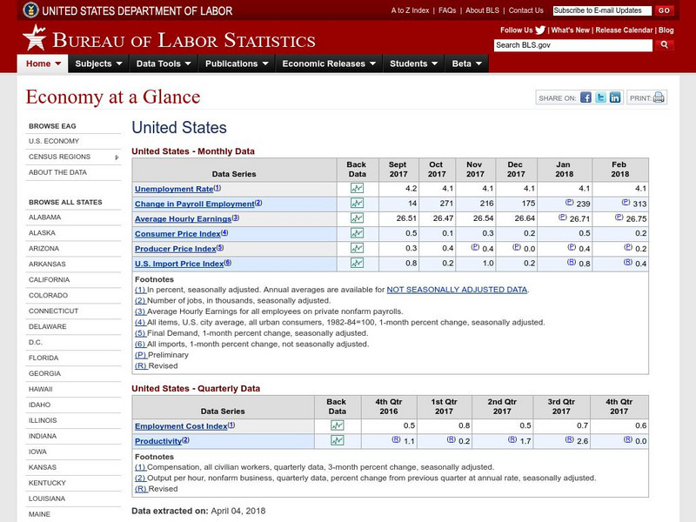Expand the Economic Releases menu
Viewport: 696px width, 522px height.
pyautogui.click(x=329, y=64)
